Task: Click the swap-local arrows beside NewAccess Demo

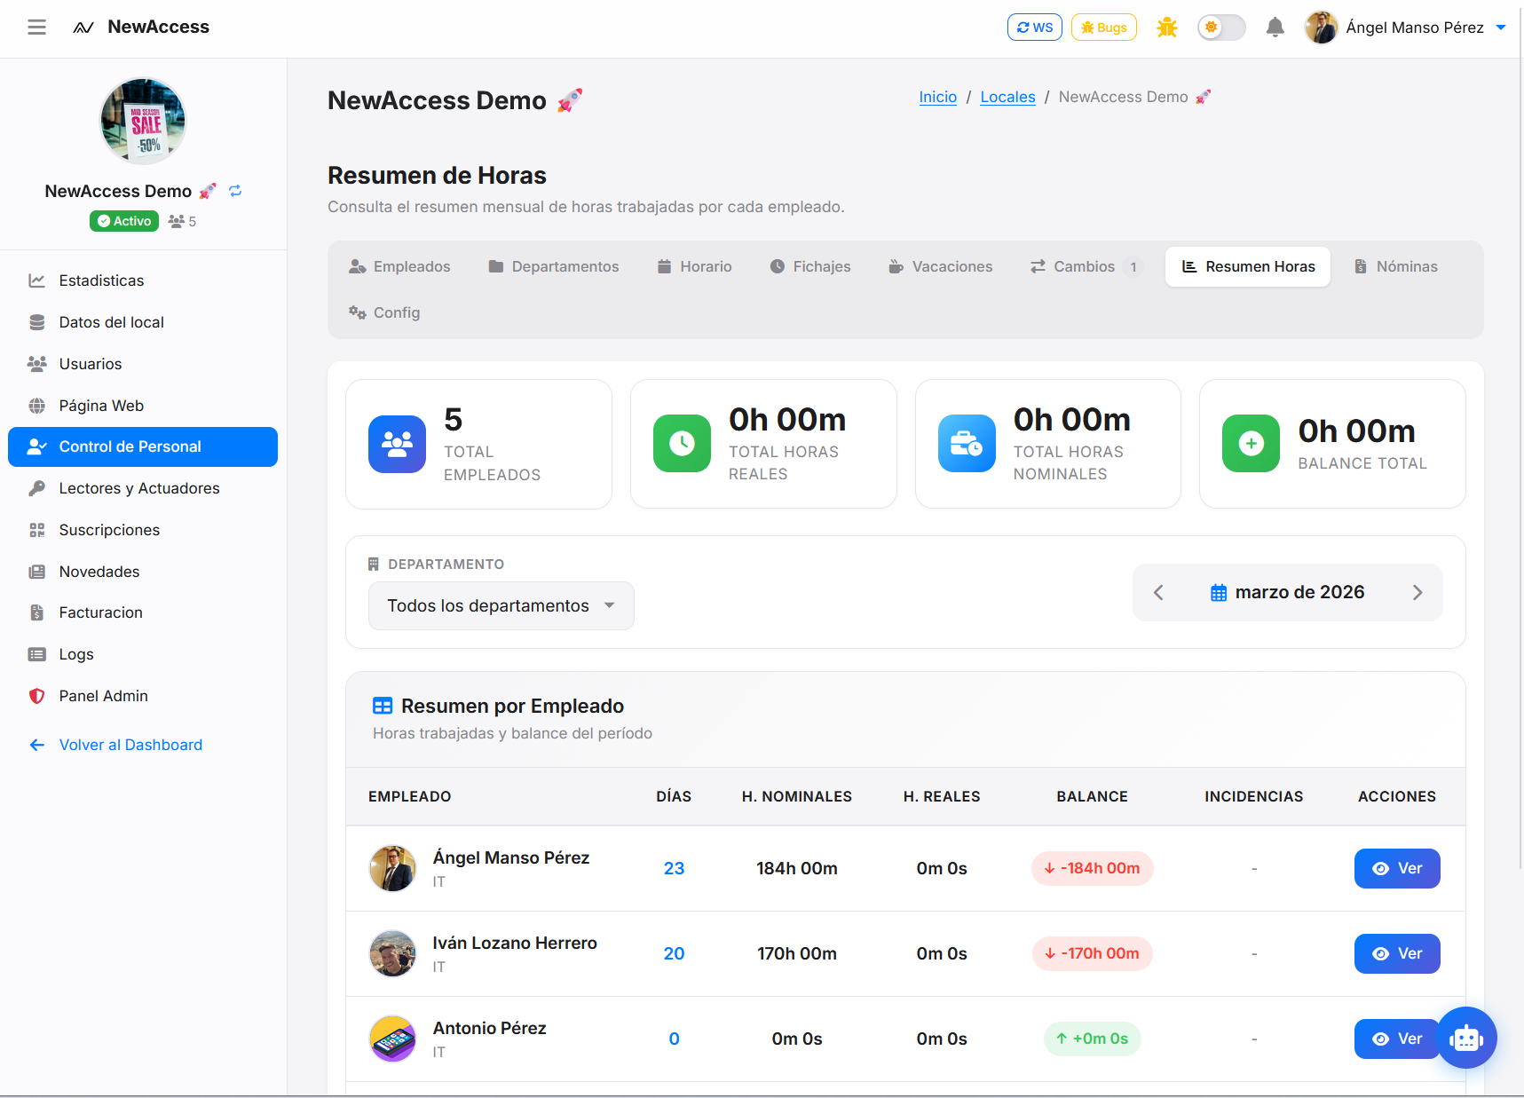Action: point(235,191)
